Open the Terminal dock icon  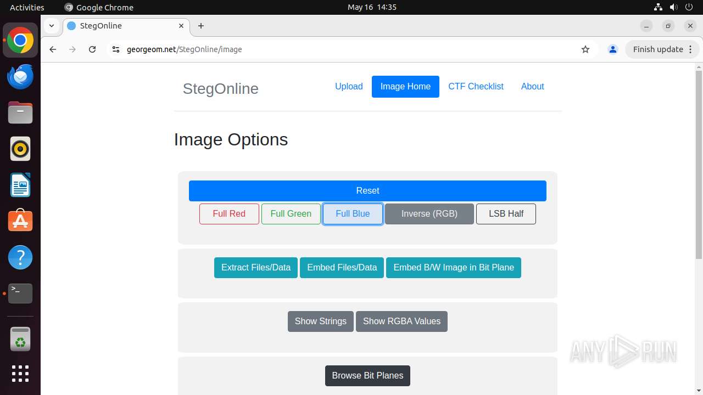click(20, 294)
